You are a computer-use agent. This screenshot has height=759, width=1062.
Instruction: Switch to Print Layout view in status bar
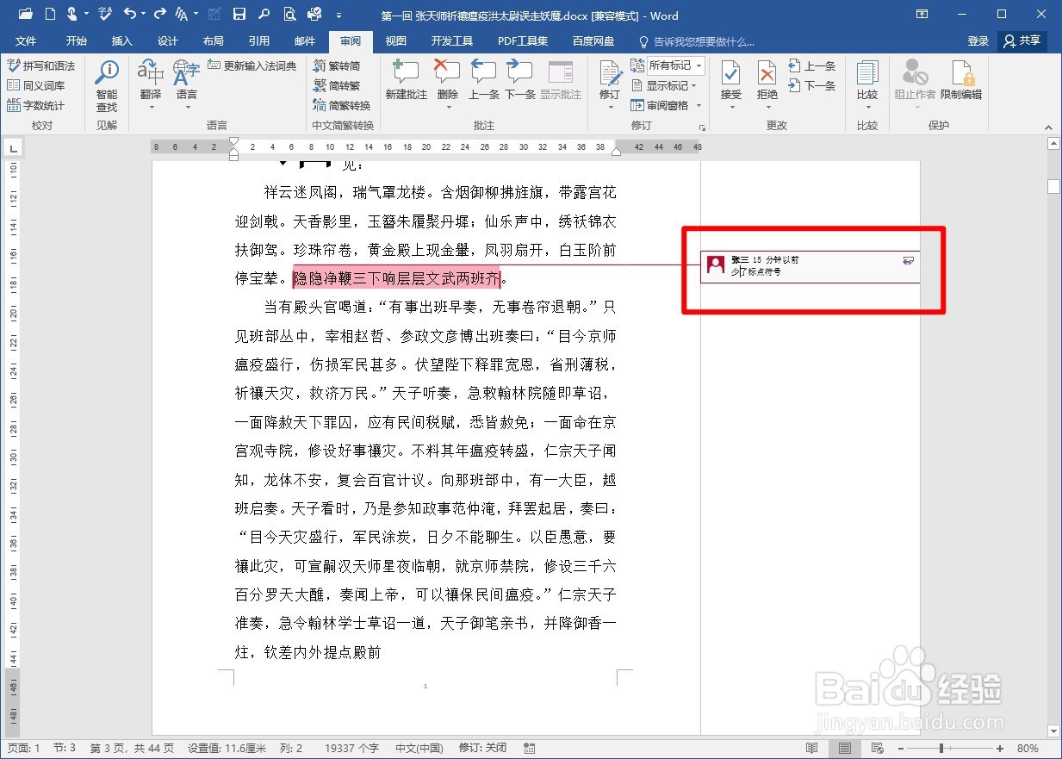click(x=845, y=748)
